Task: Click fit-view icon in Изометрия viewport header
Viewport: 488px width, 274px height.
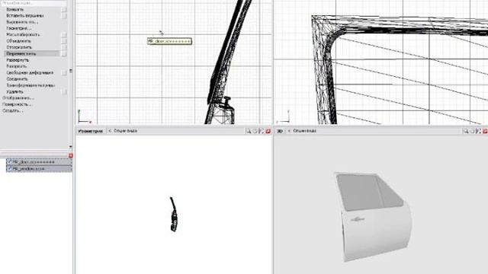Action: point(261,131)
